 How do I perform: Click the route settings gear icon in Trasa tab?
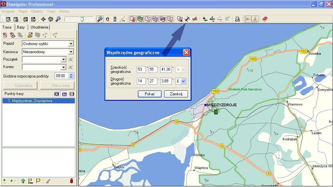pos(30,35)
